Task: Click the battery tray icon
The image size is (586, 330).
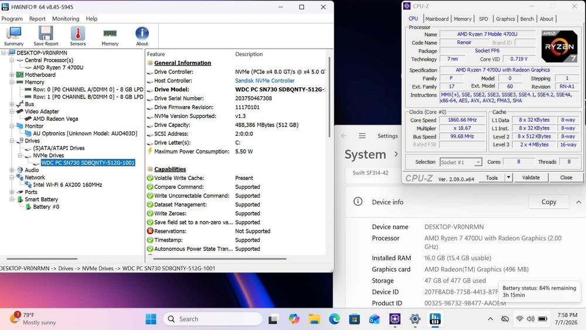Action: point(543,319)
